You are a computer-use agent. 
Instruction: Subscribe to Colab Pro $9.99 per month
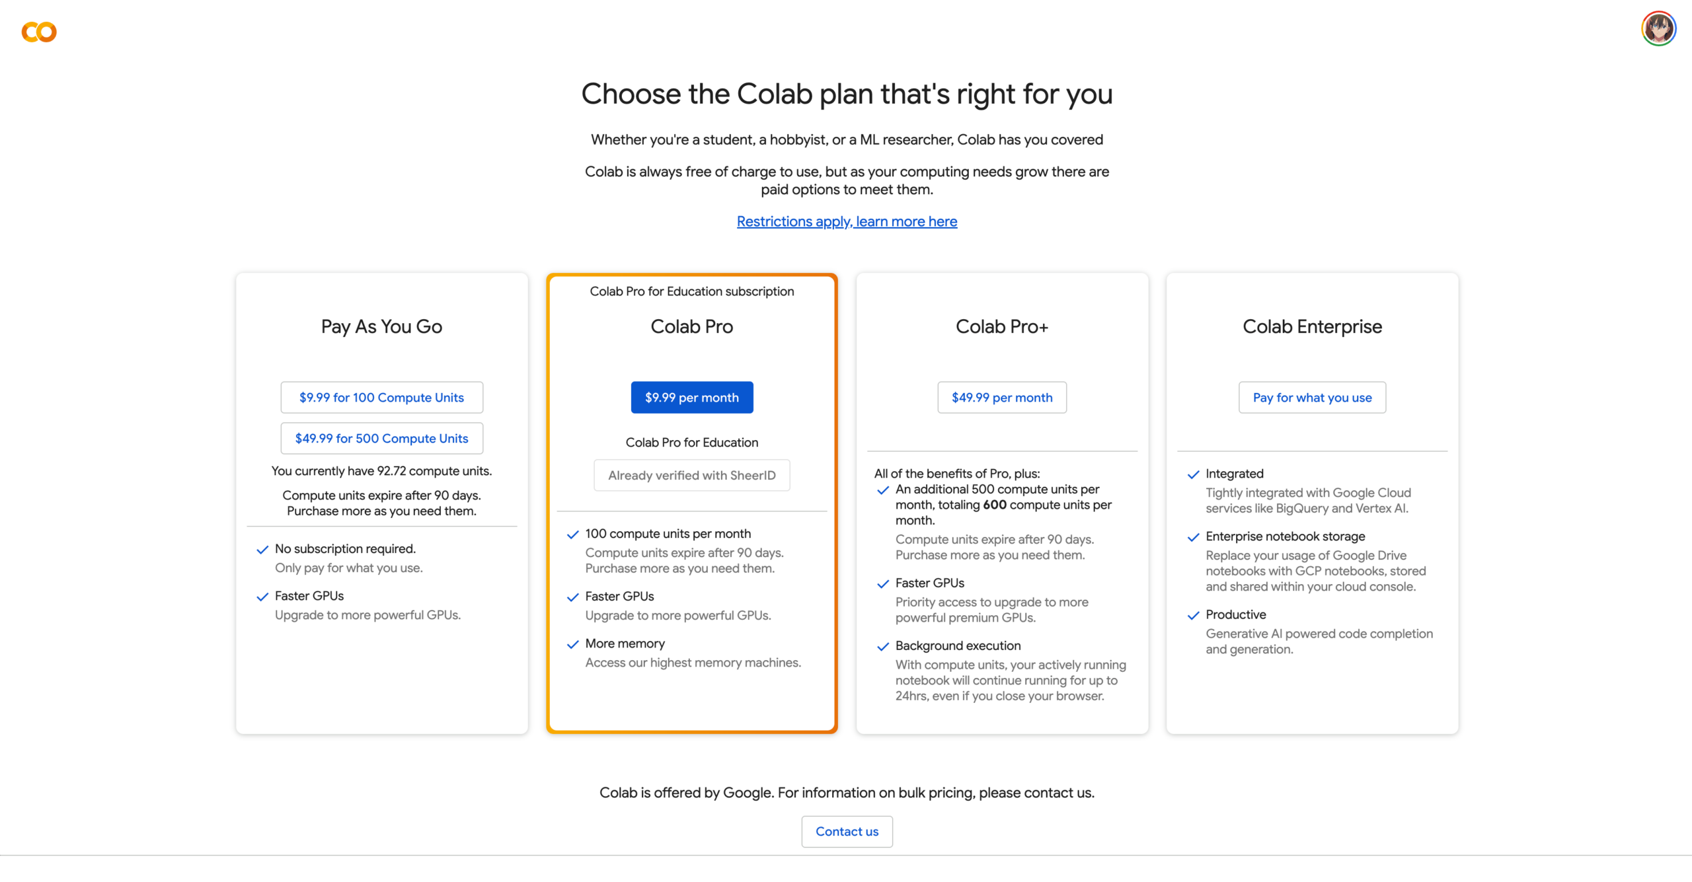click(691, 398)
